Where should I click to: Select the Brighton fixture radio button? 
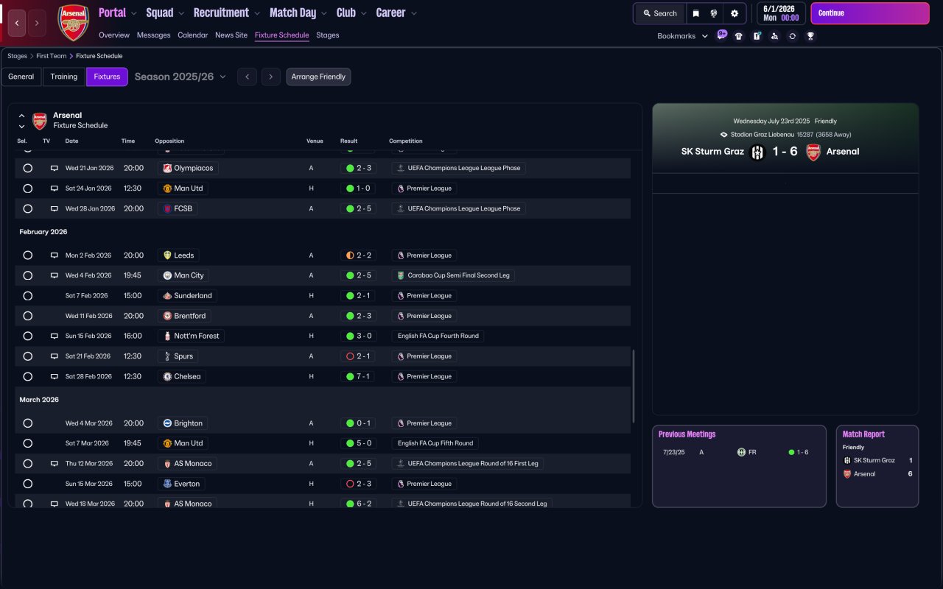(28, 423)
